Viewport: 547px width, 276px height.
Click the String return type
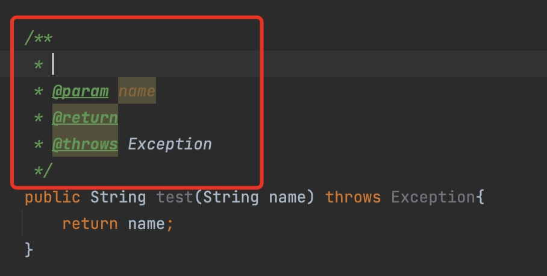[118, 197]
